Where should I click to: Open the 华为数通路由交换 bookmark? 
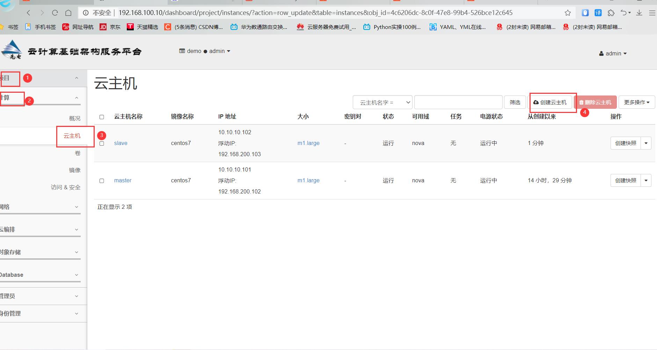(x=259, y=27)
